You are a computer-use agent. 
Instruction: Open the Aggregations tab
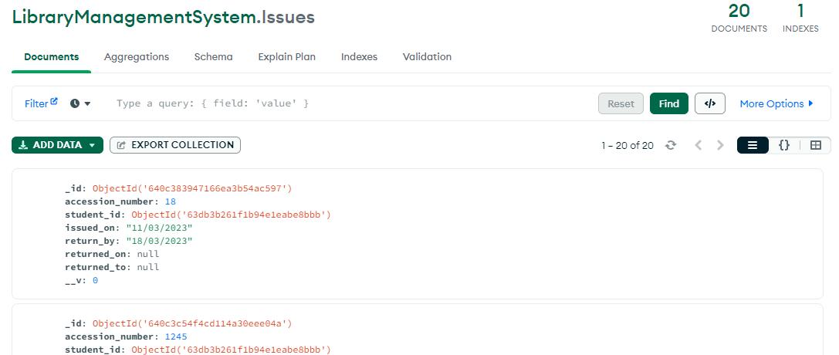[x=137, y=57]
